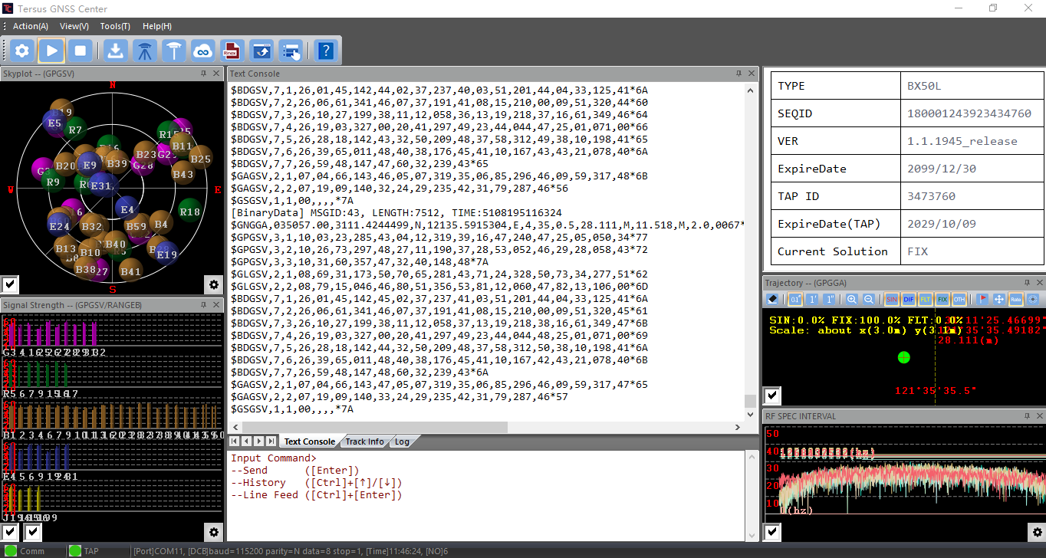Image resolution: width=1046 pixels, height=558 pixels.
Task: Click the Text Console horizontal scrollbar thumb
Action: pyautogui.click(x=375, y=427)
